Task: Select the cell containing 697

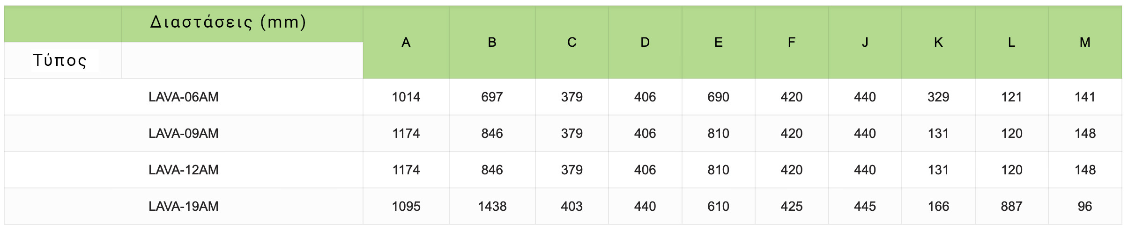Action: (492, 97)
